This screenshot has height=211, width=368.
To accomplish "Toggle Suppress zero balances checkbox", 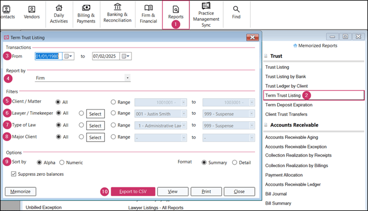I will pyautogui.click(x=13, y=174).
